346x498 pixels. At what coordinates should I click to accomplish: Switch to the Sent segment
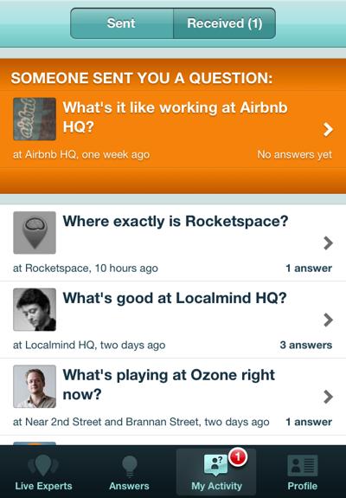coord(122,23)
